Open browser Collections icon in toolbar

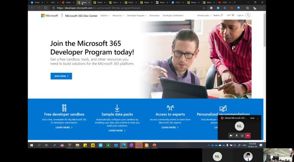248,8
